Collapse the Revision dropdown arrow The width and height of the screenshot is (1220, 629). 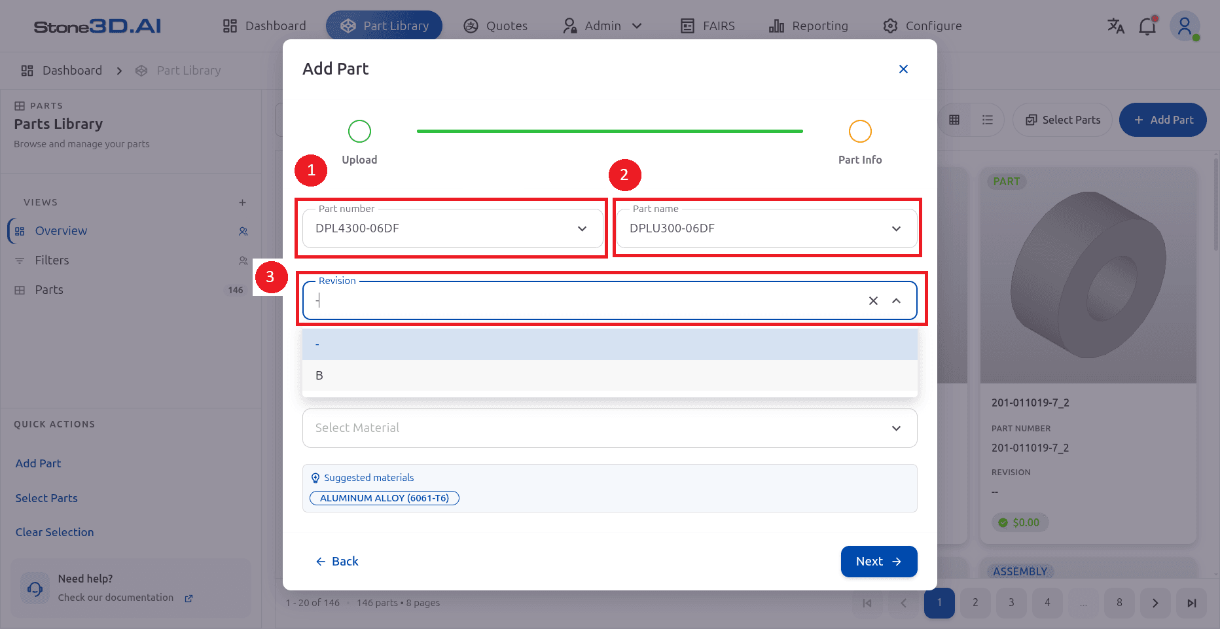[896, 300]
